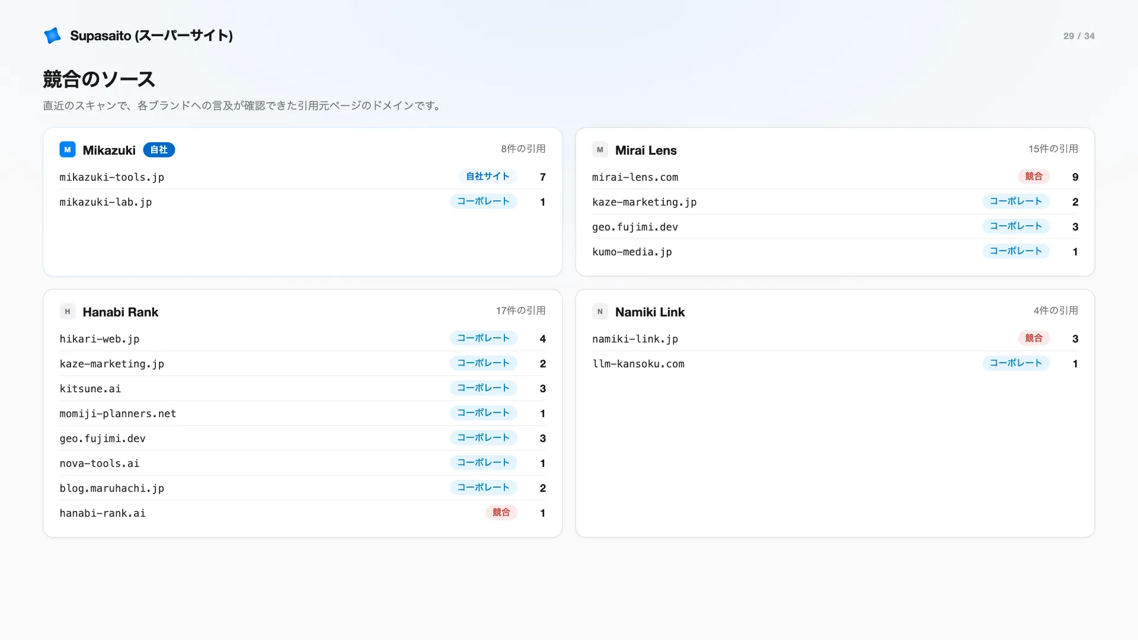The width and height of the screenshot is (1138, 640).
Task: Select the llm-kansoku.com domain
Action: [x=638, y=364]
